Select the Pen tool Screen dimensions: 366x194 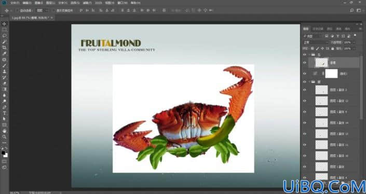click(x=4, y=107)
